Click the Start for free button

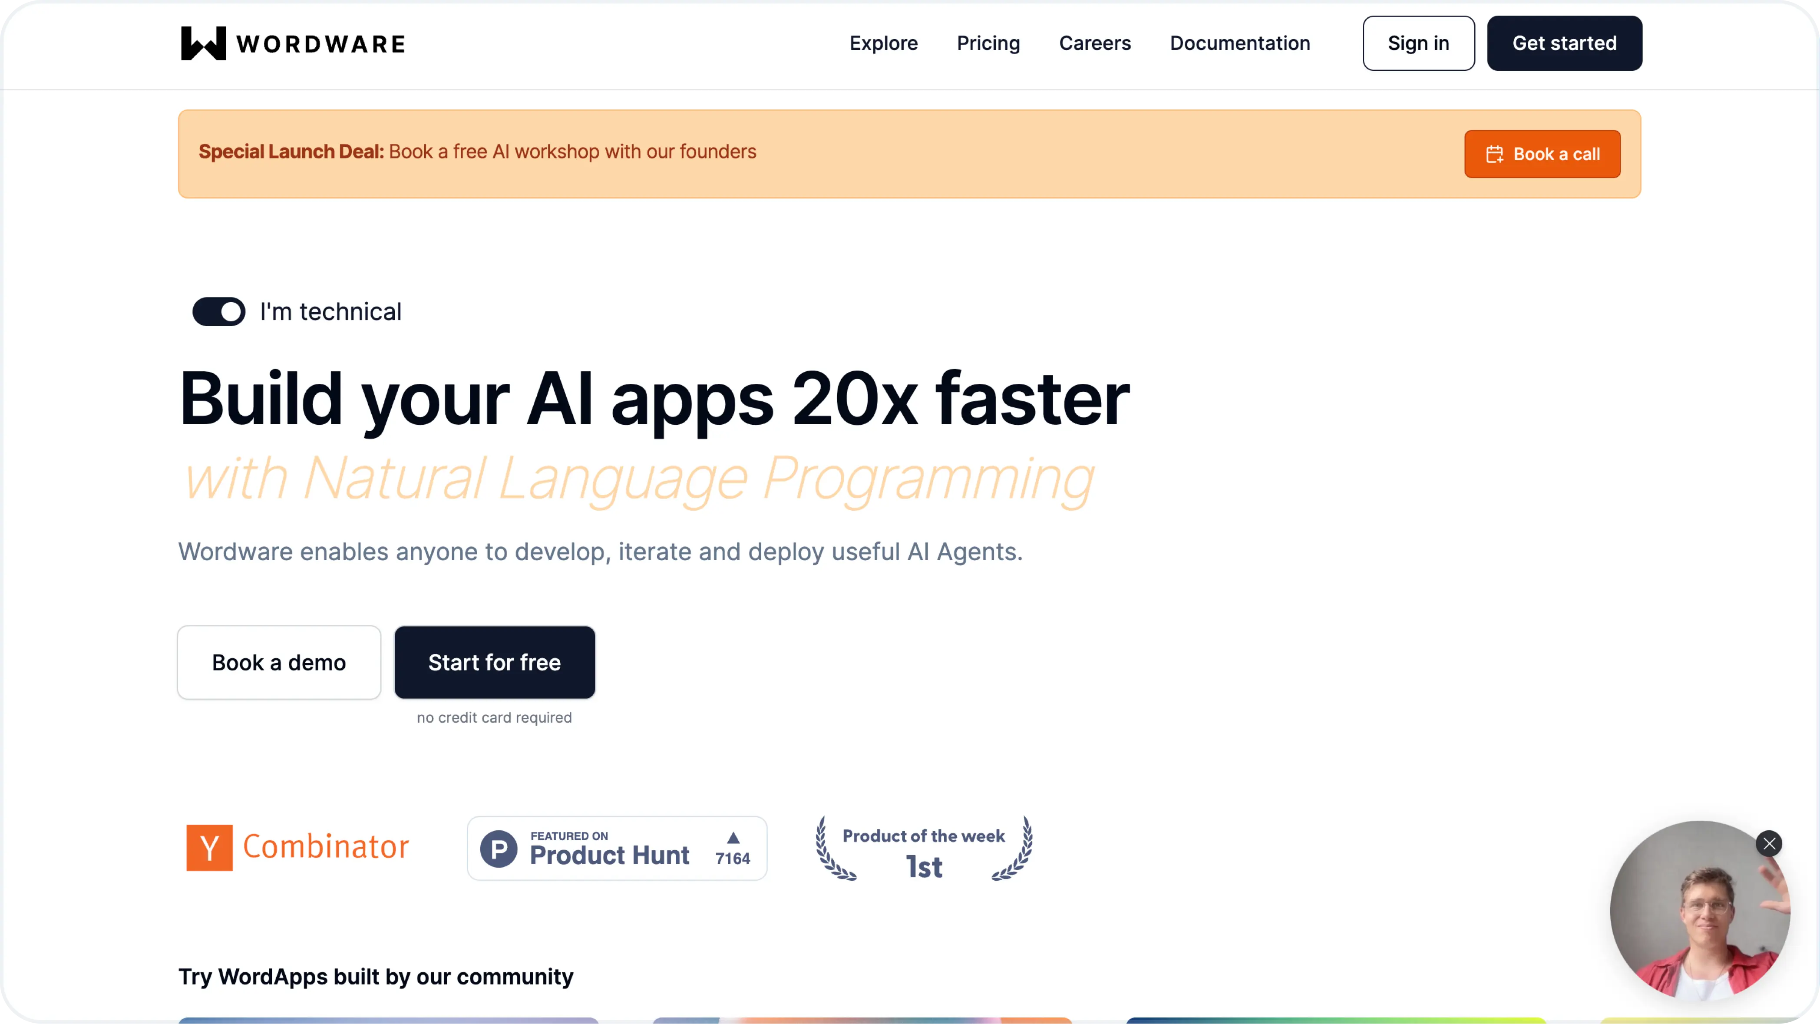point(494,661)
